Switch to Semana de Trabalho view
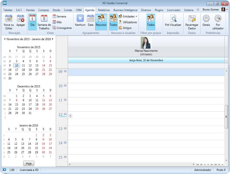 point(44,19)
